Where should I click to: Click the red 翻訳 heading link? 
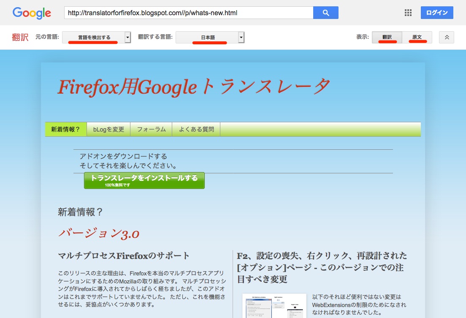click(20, 38)
